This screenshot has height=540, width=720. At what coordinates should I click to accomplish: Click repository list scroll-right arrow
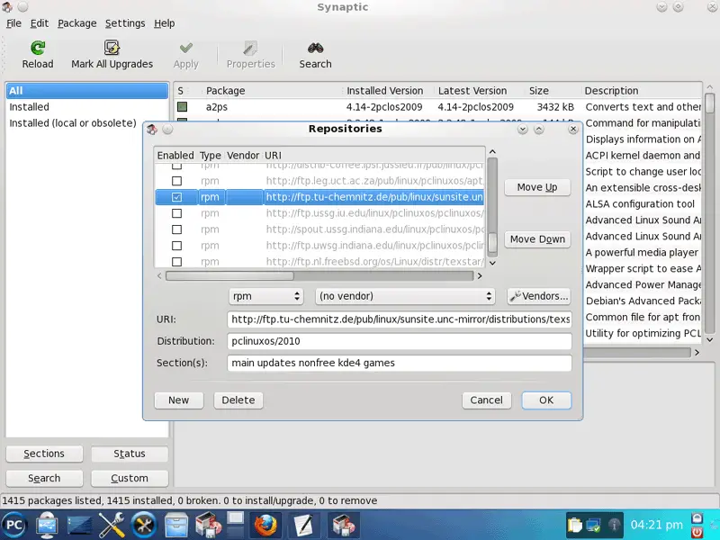coord(480,276)
